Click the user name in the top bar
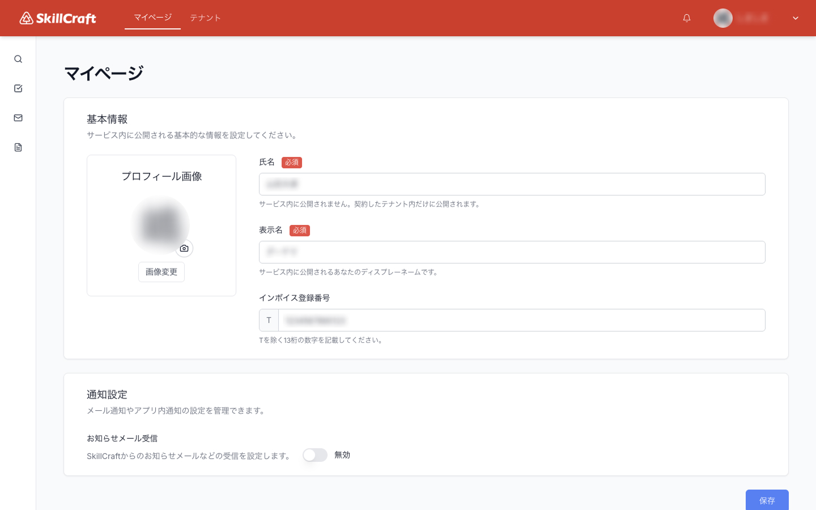816x510 pixels. (754, 18)
